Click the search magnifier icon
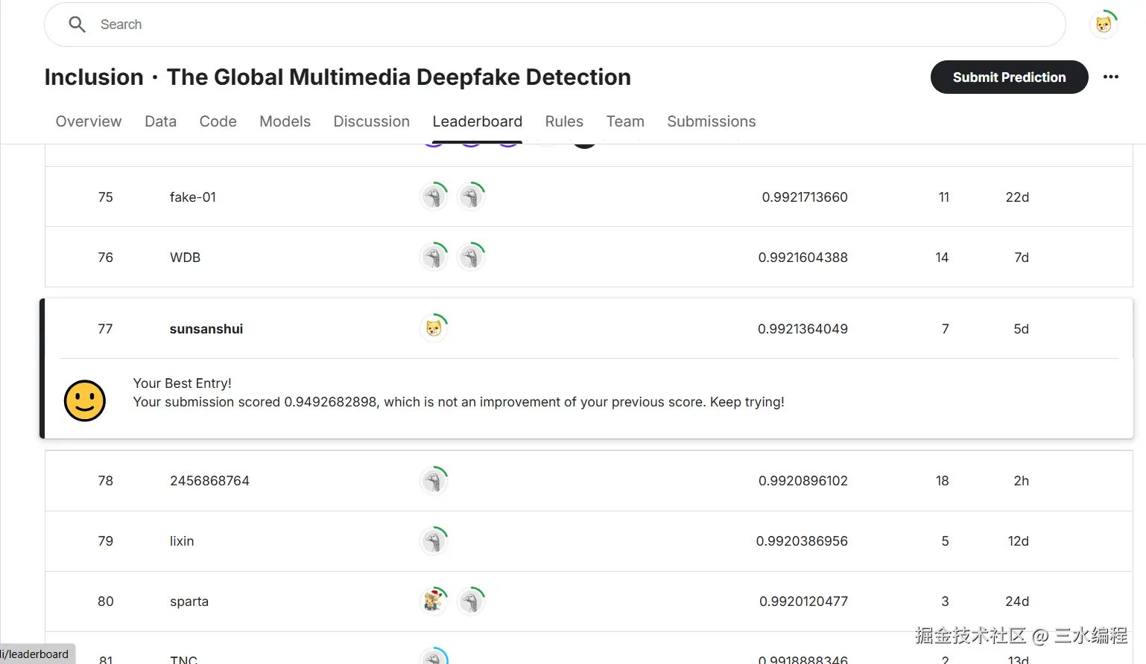Image resolution: width=1146 pixels, height=664 pixels. pos(77,25)
